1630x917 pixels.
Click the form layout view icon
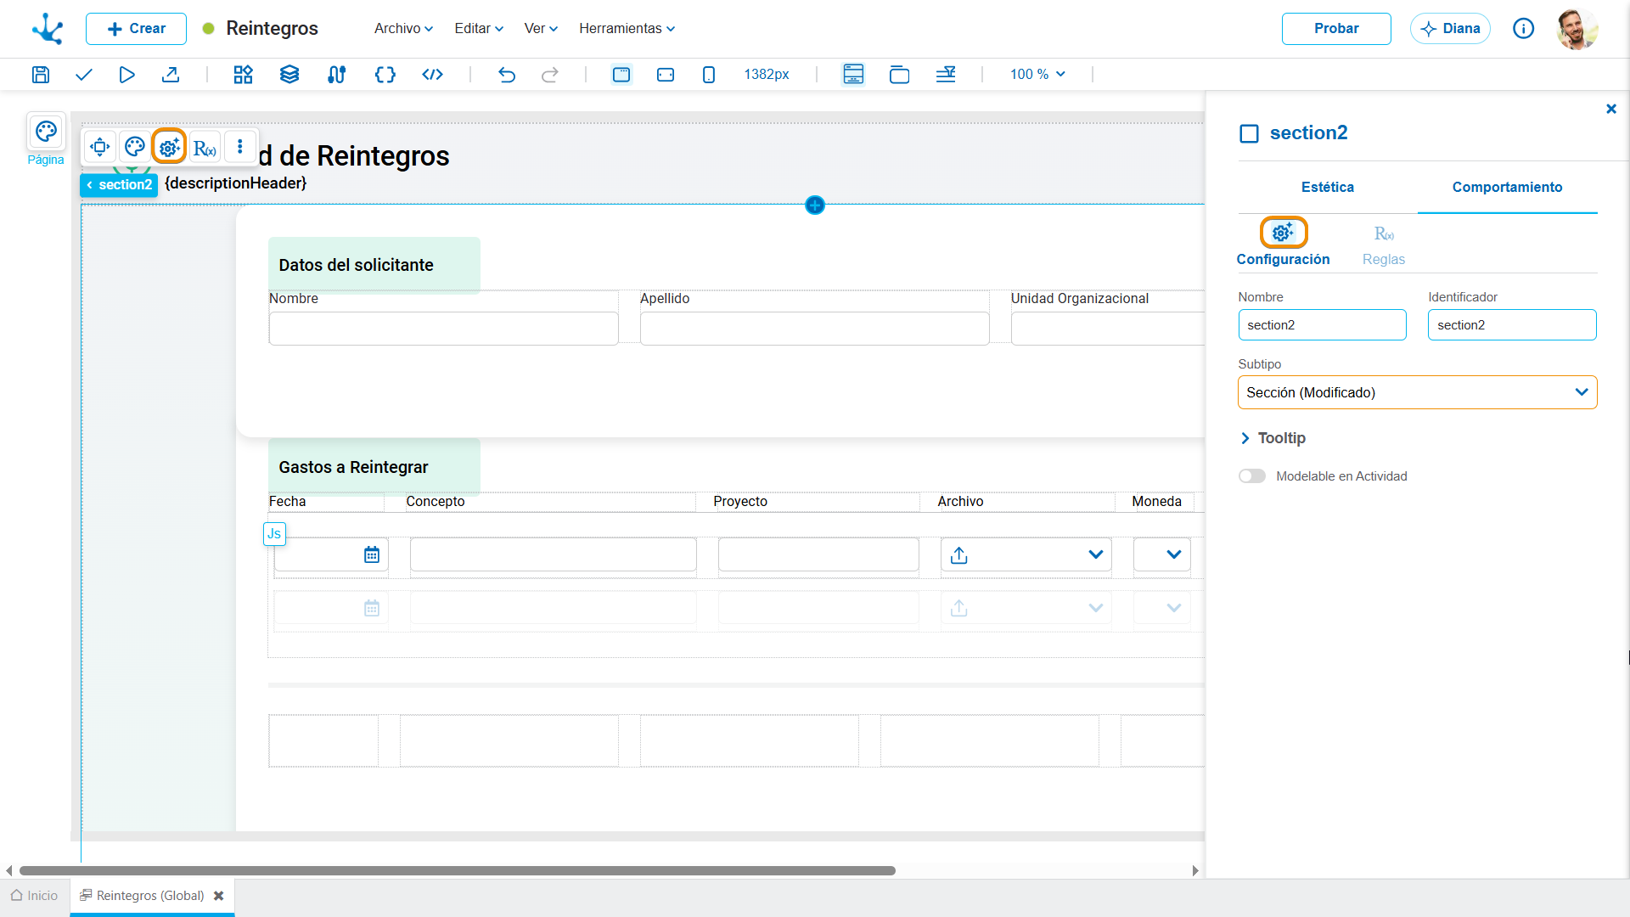tap(853, 75)
